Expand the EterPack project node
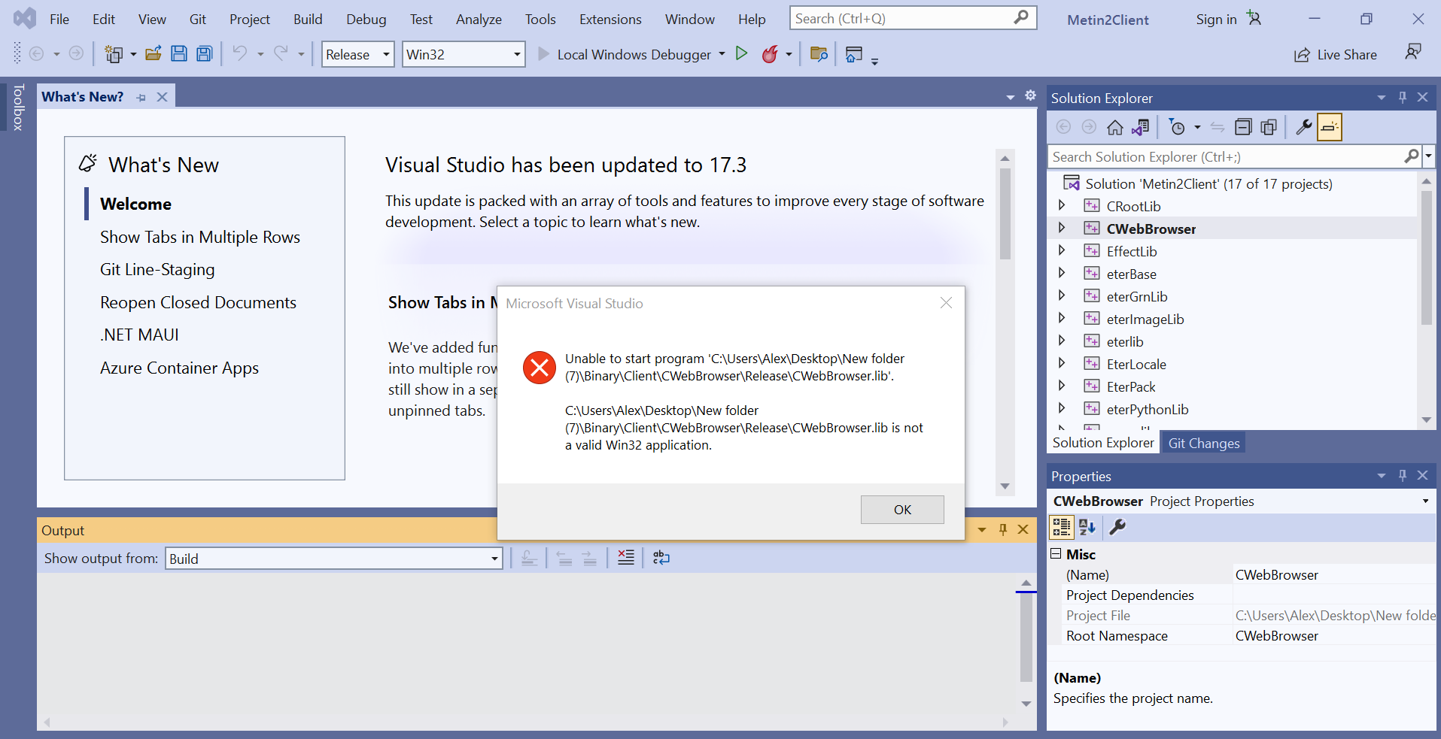This screenshot has height=739, width=1441. click(x=1062, y=386)
